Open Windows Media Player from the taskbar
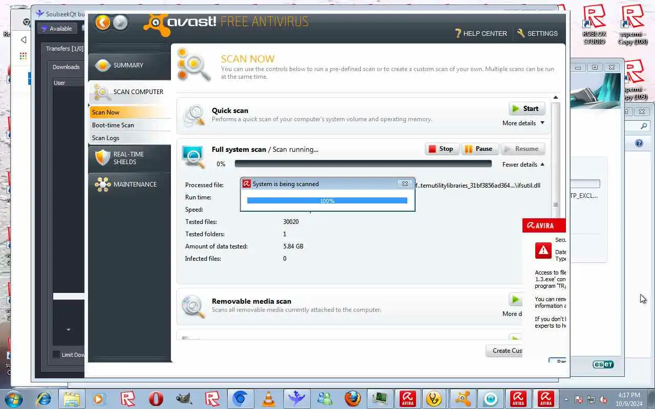Screen dimensions: 655x409 [x=99, y=399]
